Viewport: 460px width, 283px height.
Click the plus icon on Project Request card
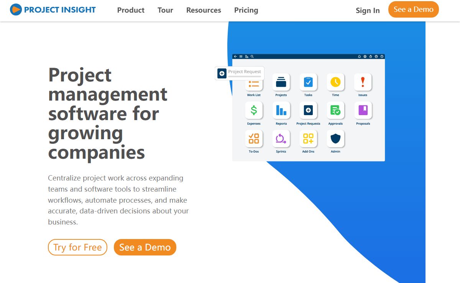pyautogui.click(x=222, y=73)
